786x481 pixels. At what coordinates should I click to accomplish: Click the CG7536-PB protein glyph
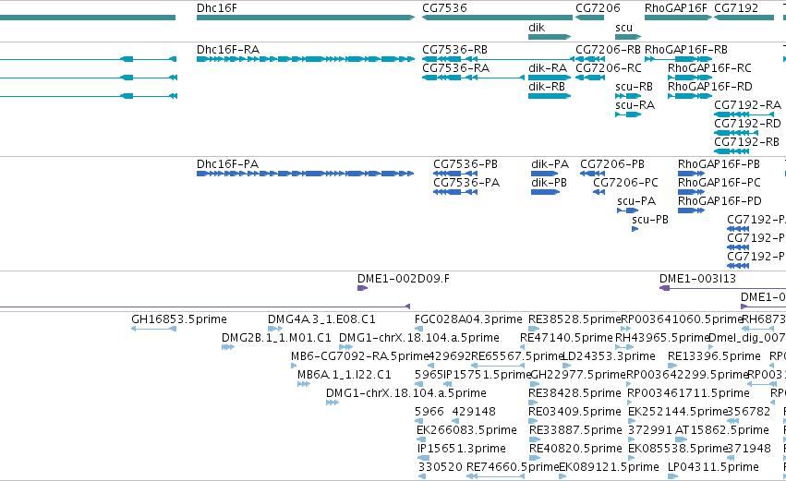click(455, 174)
